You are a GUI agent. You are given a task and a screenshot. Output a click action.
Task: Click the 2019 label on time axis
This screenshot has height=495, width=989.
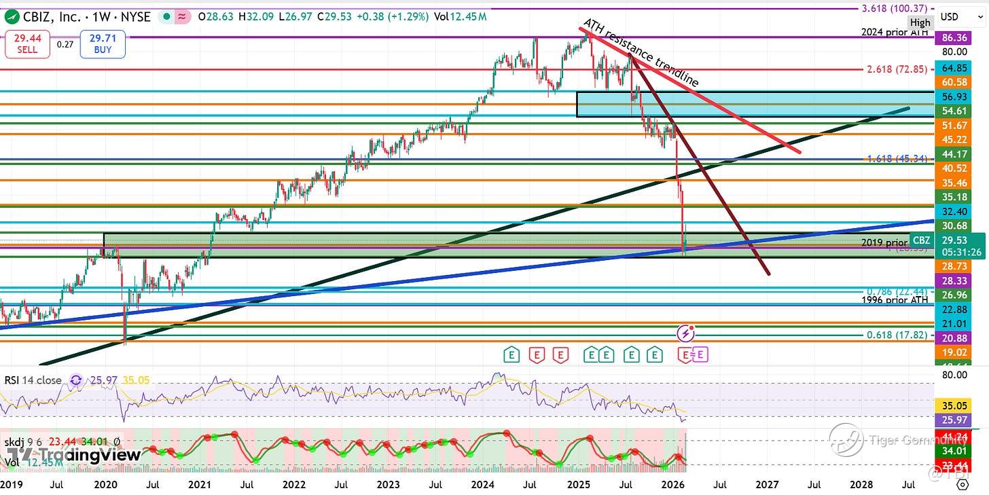pyautogui.click(x=12, y=485)
